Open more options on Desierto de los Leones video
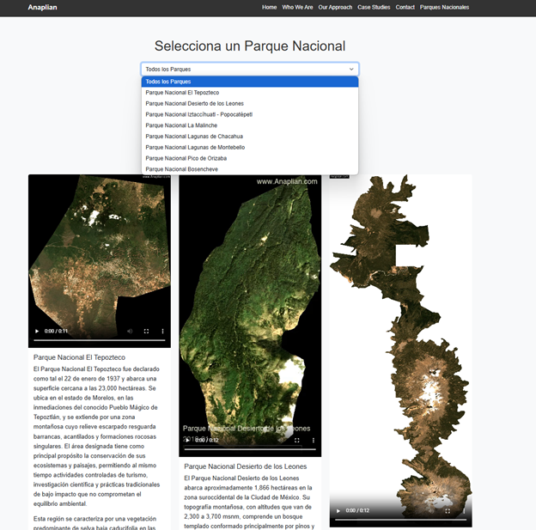Viewport: 536px width, 530px height. click(314, 440)
